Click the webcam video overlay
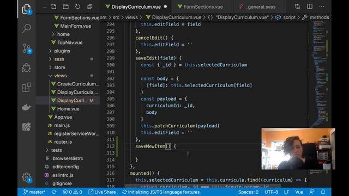The height and width of the screenshot is (196, 349). (x=298, y=149)
